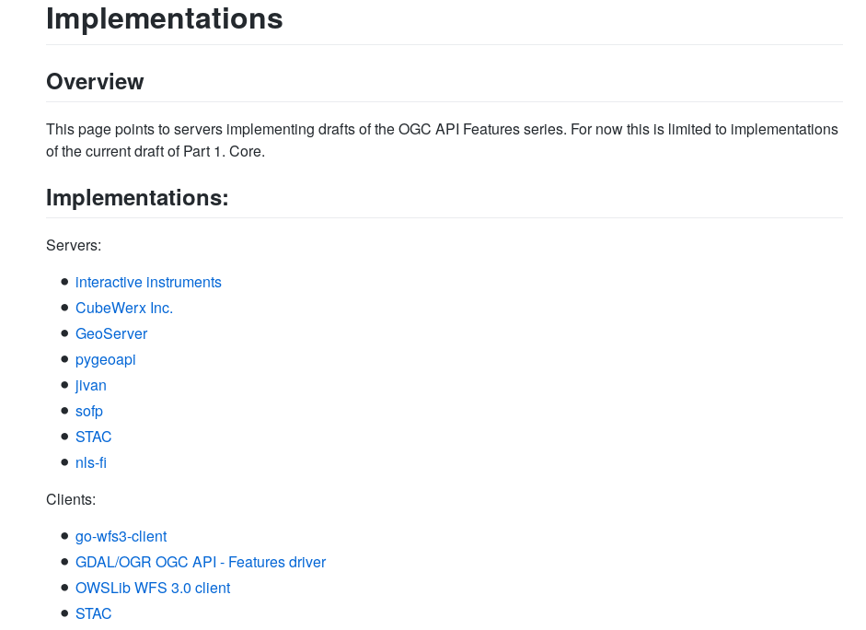Click the bullet point beside go-wfs3-client
Viewport: 866px width, 630px height.
tap(64, 536)
